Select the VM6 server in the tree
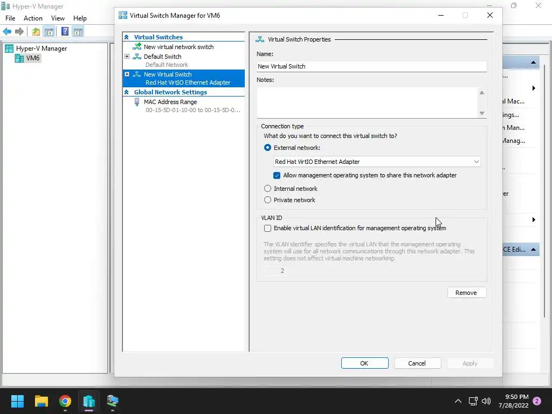 pyautogui.click(x=28, y=58)
